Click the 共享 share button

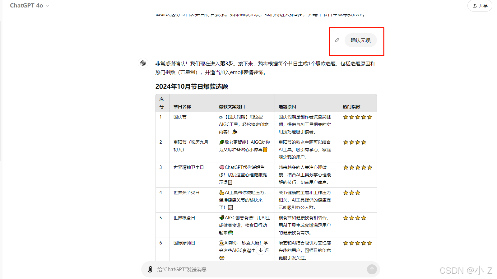click(480, 6)
